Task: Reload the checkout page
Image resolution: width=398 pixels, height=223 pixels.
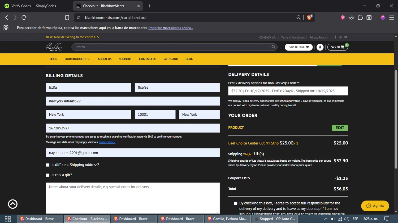Action: click(x=24, y=17)
